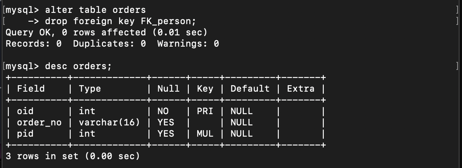Click the "Warnings: 0" text
Screen dimensions: 462x168
188,43
